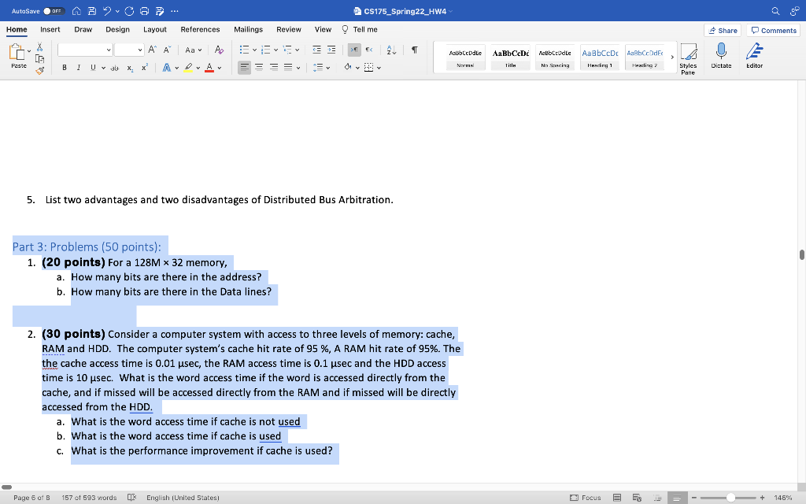Apply the Heading 1 style
The height and width of the screenshot is (504, 806).
600,57
